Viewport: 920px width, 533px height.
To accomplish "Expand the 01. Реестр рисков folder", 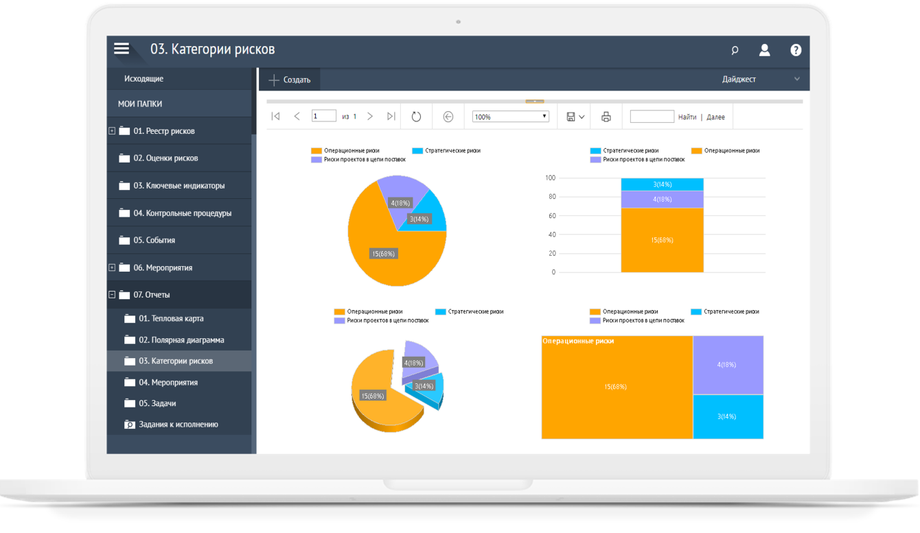I will [x=112, y=131].
